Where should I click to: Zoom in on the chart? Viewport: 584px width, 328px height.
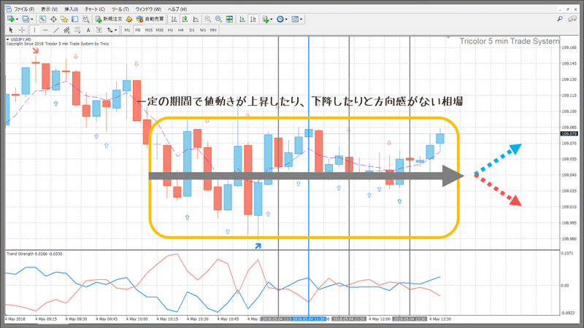(208, 19)
